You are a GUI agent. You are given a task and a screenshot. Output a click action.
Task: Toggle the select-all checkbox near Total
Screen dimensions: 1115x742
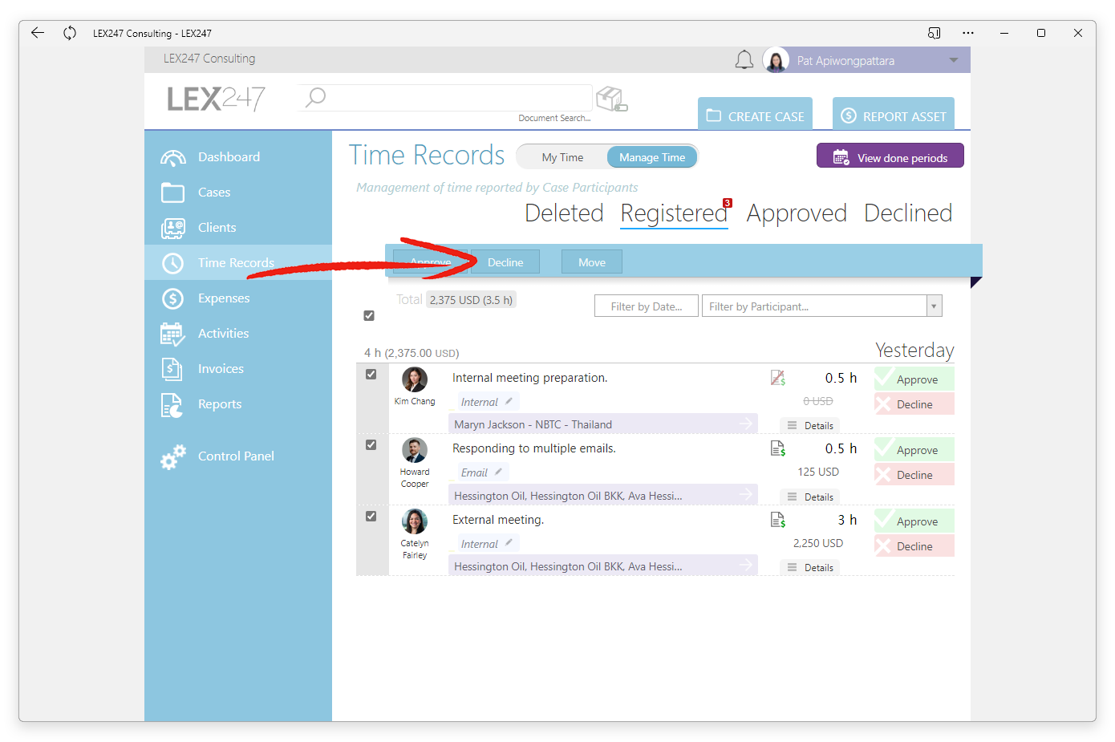click(369, 315)
